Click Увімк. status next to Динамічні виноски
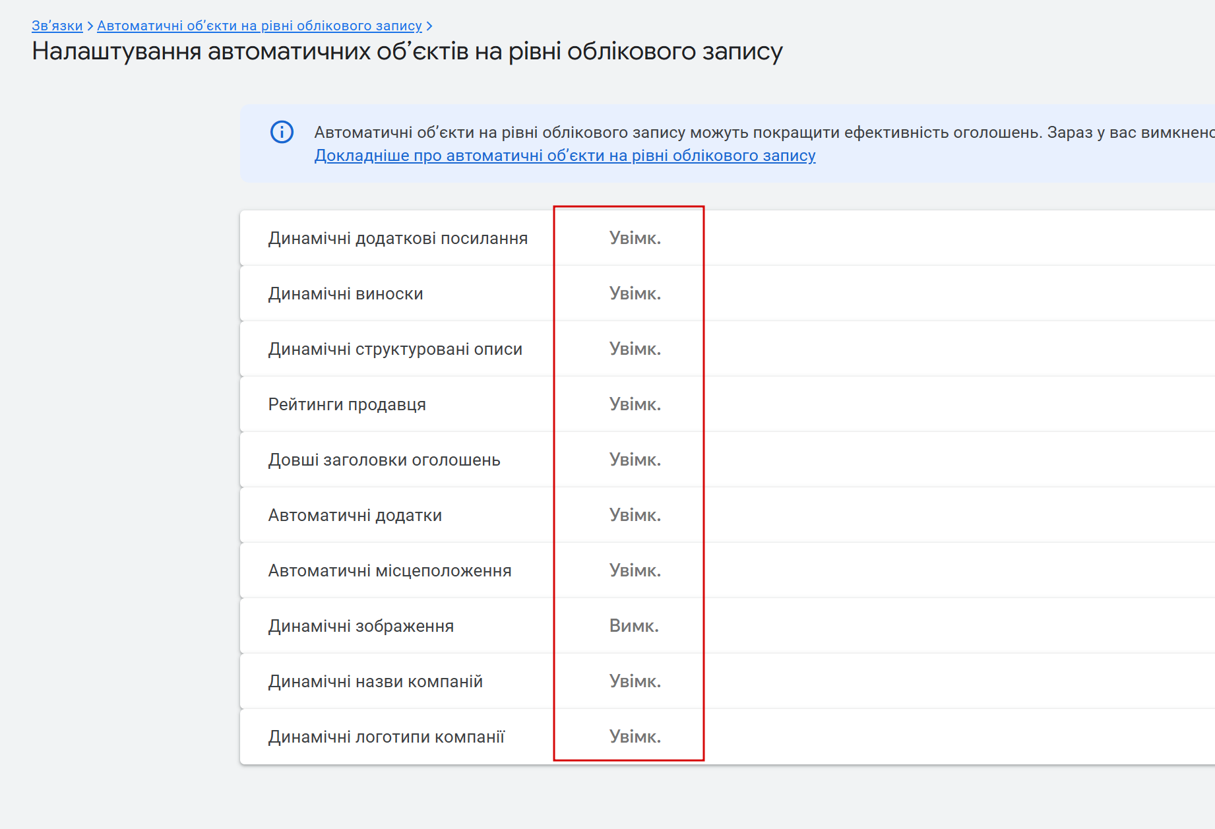Image resolution: width=1215 pixels, height=829 pixels. (635, 293)
